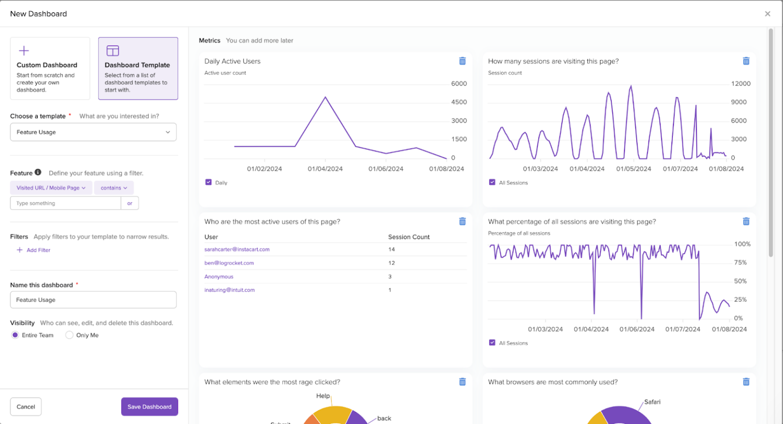Remove the percentage of all sessions chart
The height and width of the screenshot is (424, 783).
point(746,221)
